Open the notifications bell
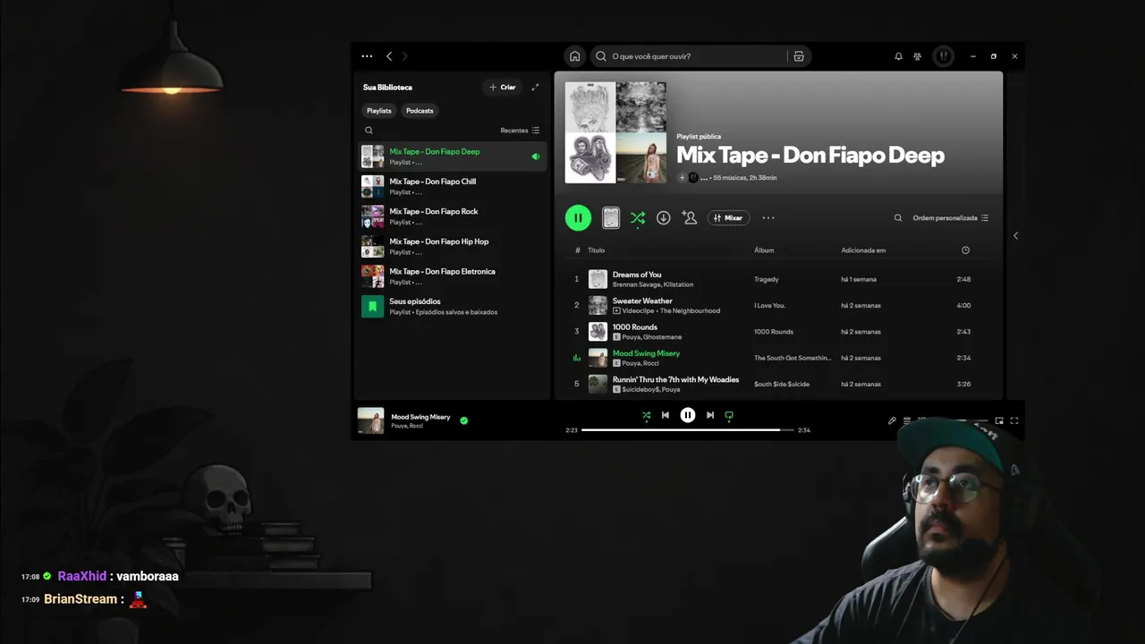The image size is (1145, 644). click(x=898, y=56)
